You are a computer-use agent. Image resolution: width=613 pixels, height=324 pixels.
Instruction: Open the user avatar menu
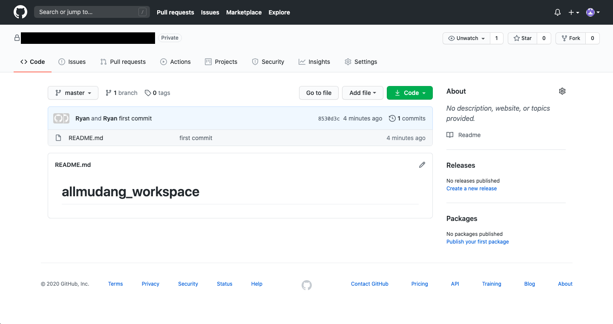pos(593,12)
